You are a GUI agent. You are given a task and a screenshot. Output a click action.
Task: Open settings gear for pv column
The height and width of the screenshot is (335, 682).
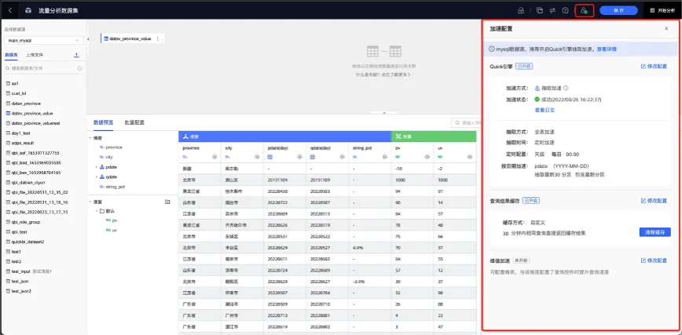(x=427, y=157)
